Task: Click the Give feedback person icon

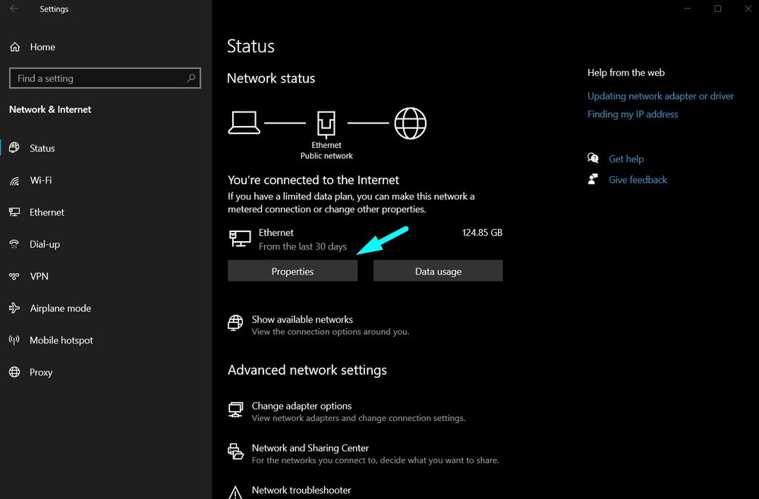Action: 594,179
